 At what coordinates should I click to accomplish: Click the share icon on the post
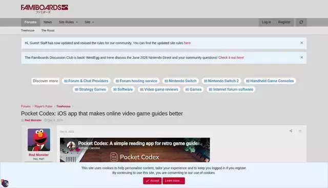[291, 131]
